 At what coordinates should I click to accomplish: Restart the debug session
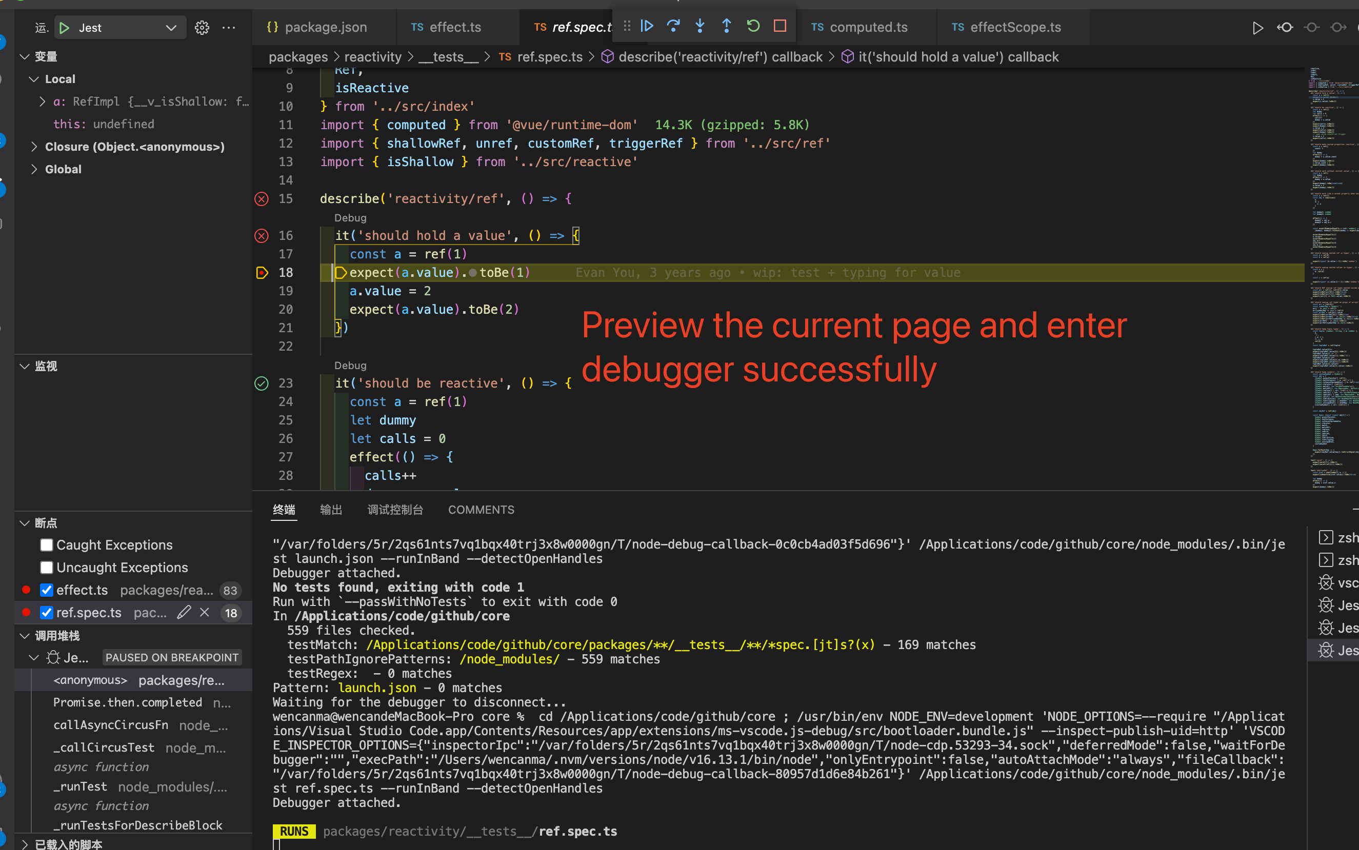tap(753, 26)
